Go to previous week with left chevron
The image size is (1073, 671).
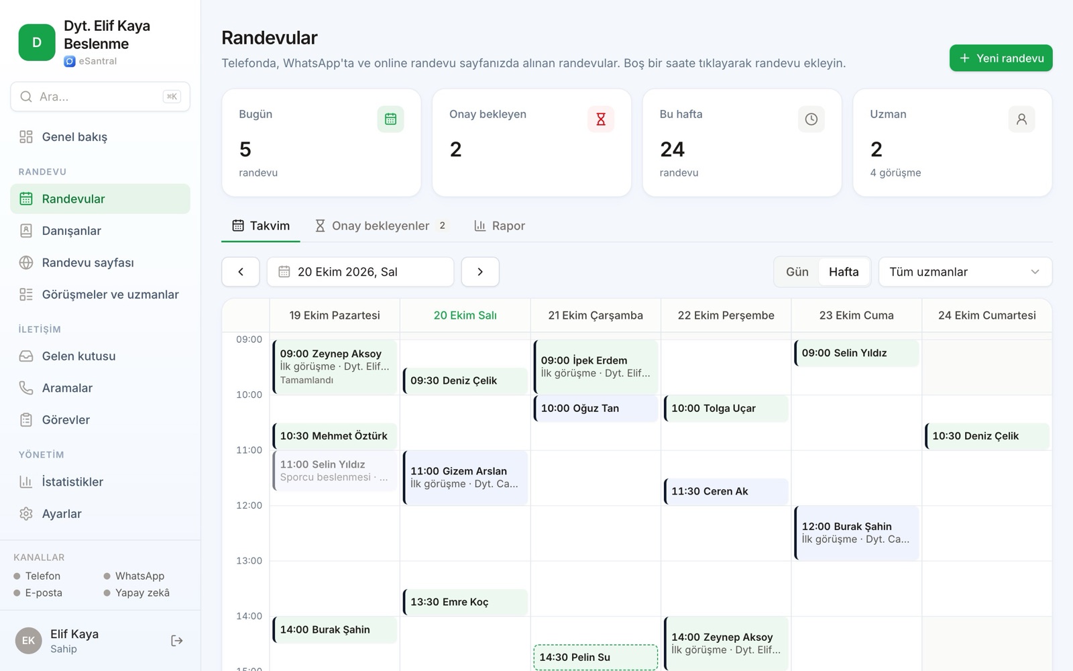pos(241,272)
